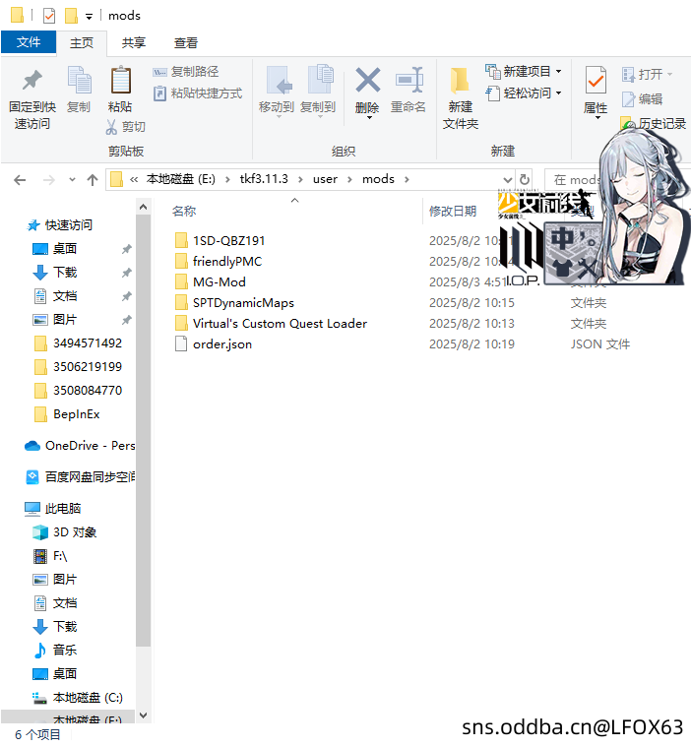Click the Paste clipboard icon
Image resolution: width=691 pixels, height=747 pixels.
(120, 80)
